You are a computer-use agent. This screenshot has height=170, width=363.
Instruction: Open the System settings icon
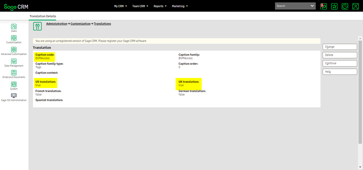14,84
